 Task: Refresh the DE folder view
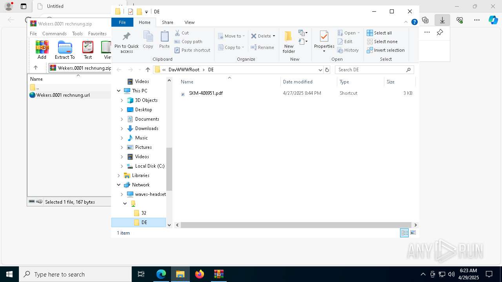[x=327, y=70]
